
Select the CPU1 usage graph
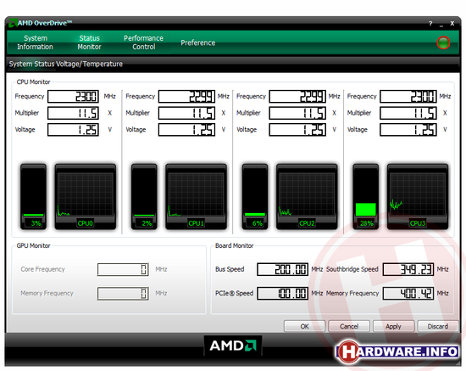tap(197, 196)
